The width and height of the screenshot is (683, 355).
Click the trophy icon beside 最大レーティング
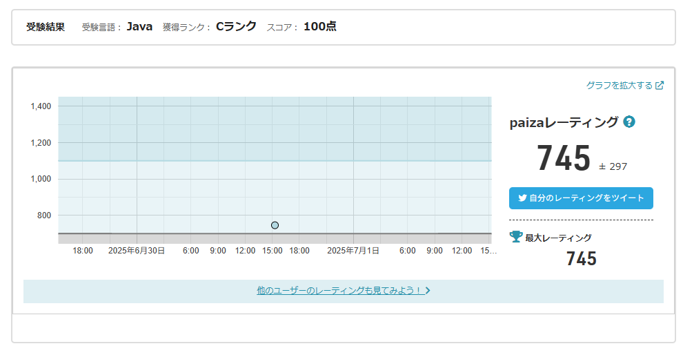coord(516,237)
